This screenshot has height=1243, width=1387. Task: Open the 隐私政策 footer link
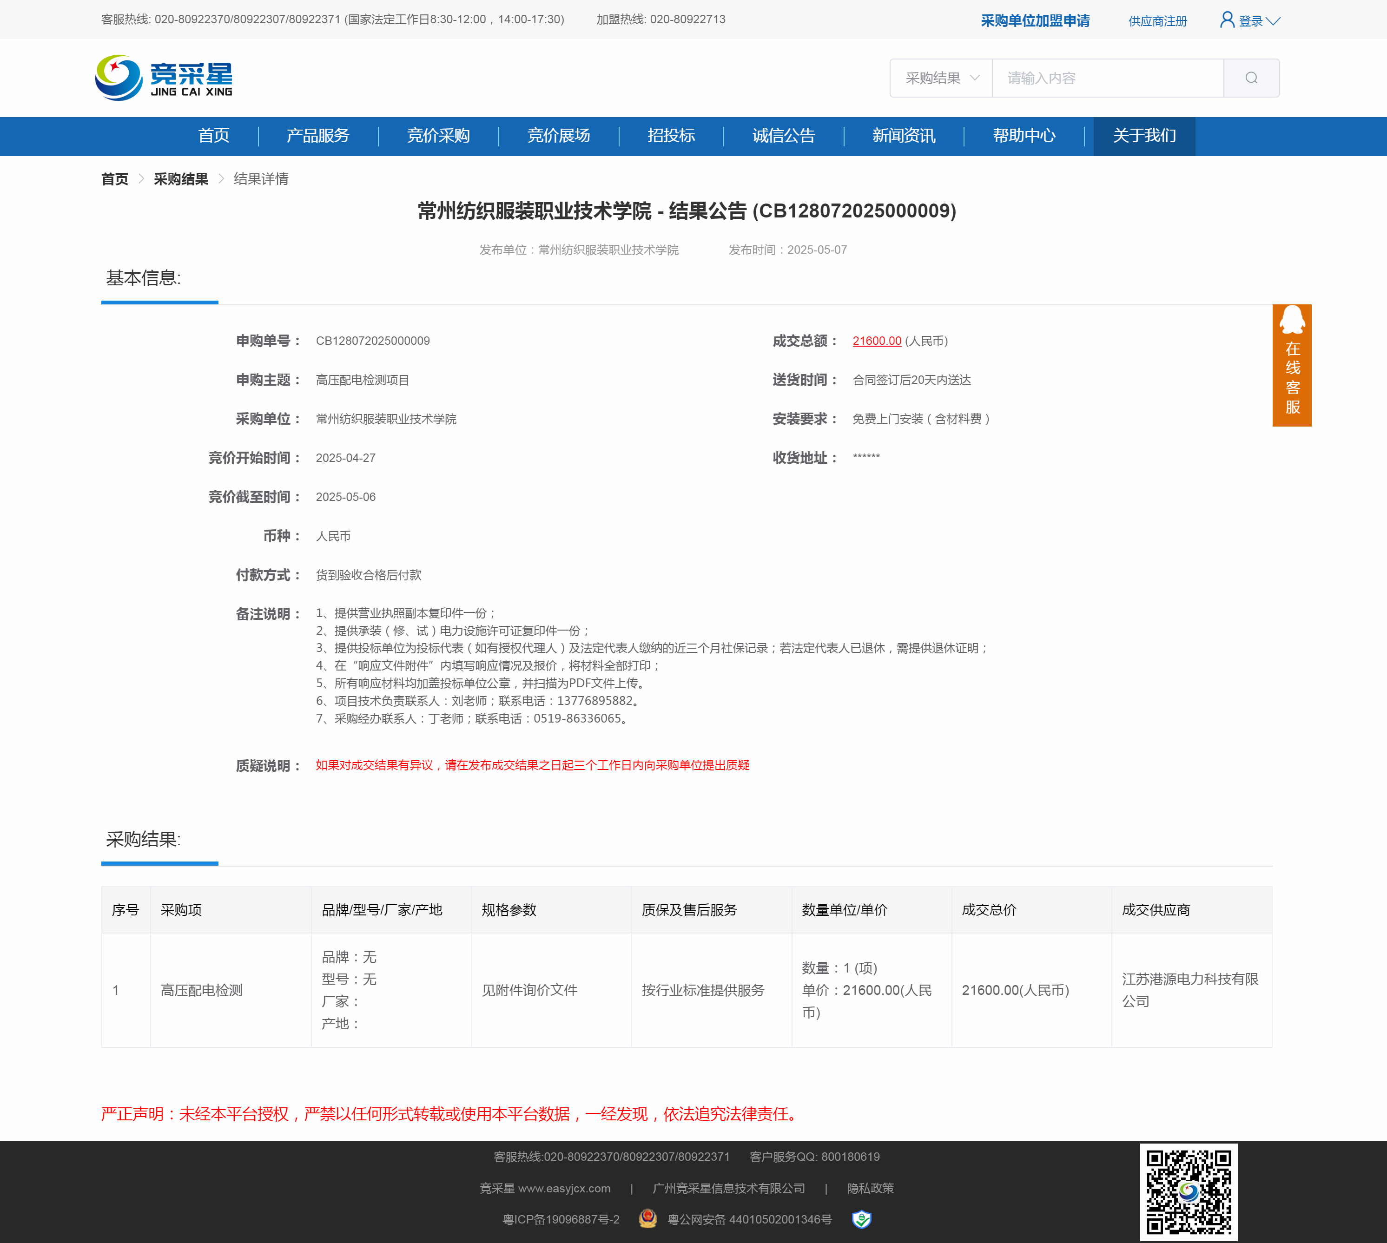coord(870,1188)
